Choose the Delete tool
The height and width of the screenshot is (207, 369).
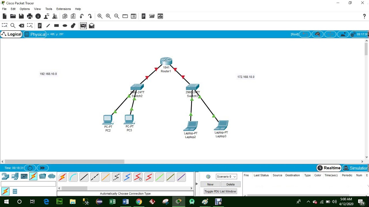(x=21, y=26)
